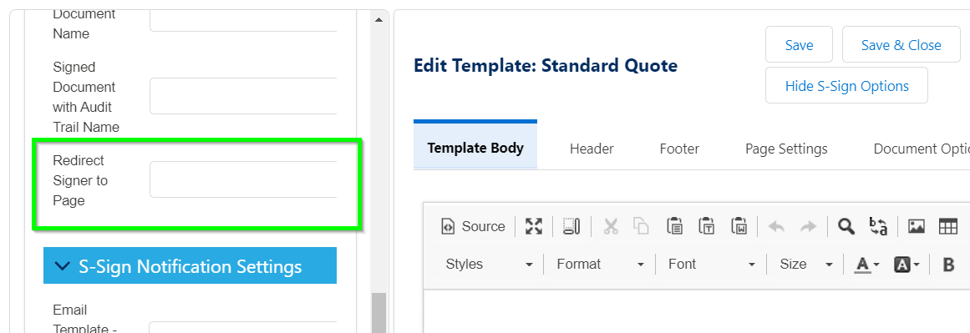Open the Page Settings tab
Screen dimensions: 970x333
point(786,149)
